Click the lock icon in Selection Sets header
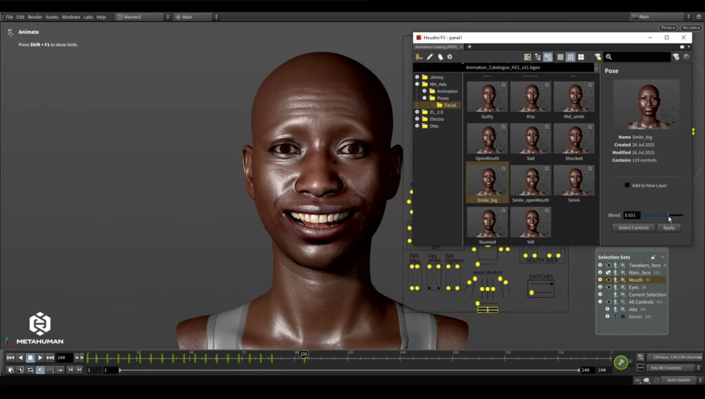Screen dimensions: 705x399 (x=653, y=257)
